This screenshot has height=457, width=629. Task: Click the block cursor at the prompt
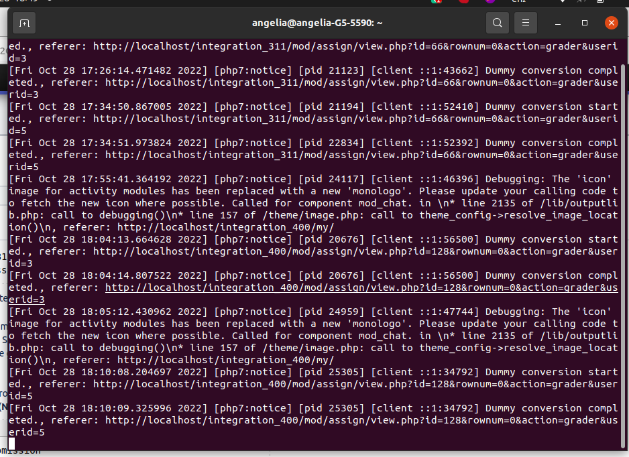[x=11, y=444]
